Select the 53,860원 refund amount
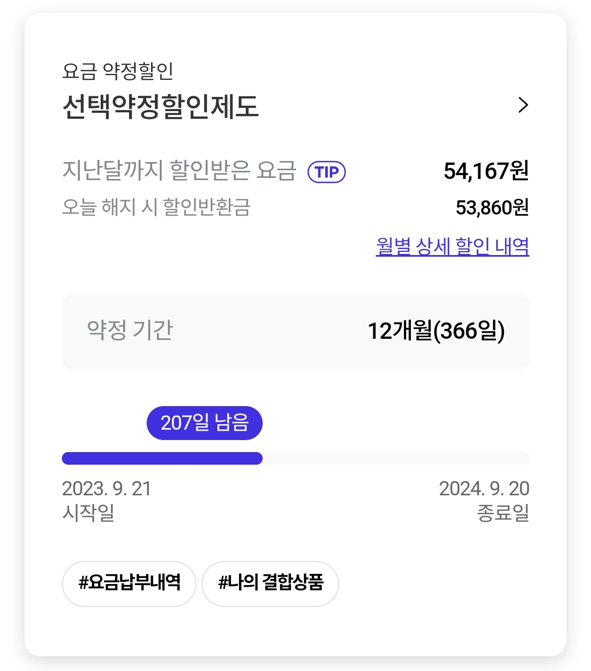591x671 pixels. point(492,208)
